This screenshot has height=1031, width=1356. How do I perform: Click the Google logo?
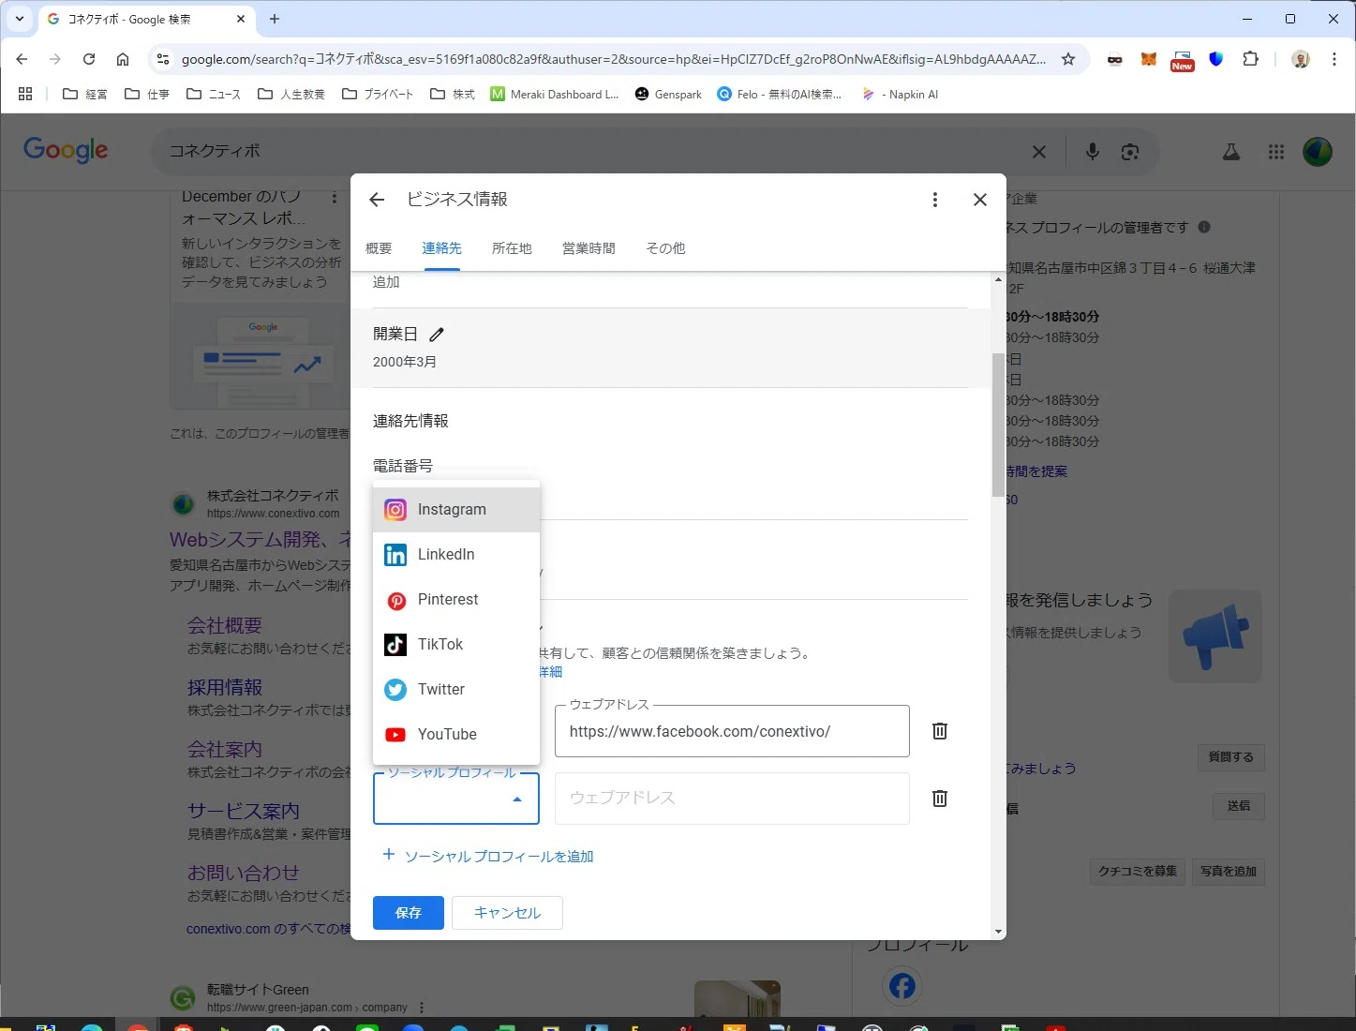[66, 150]
